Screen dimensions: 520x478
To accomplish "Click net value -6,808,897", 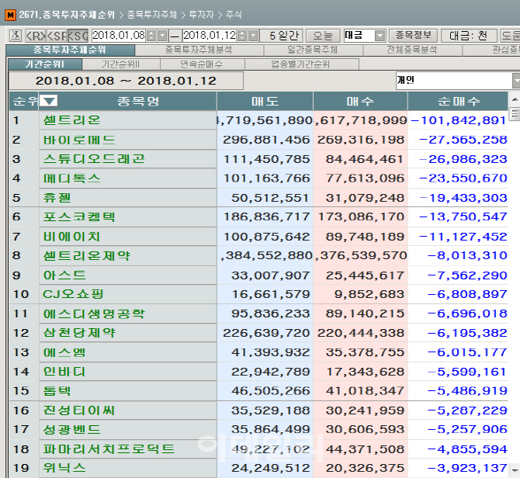I will click(x=467, y=294).
